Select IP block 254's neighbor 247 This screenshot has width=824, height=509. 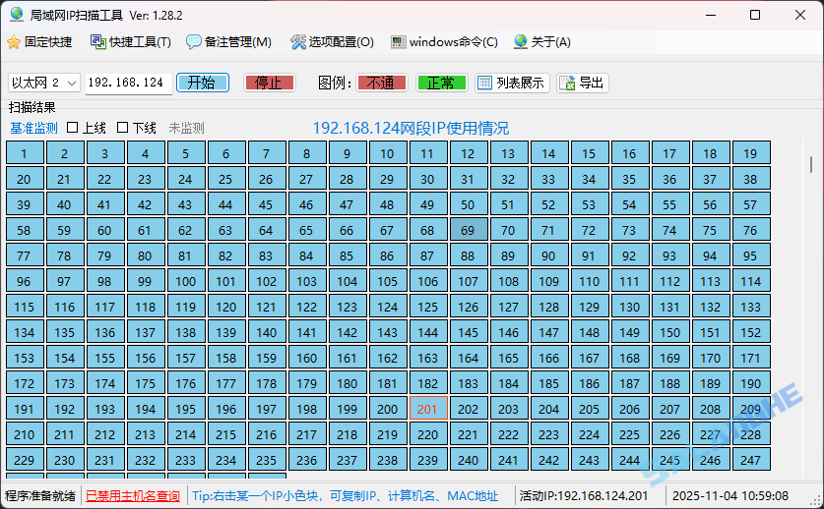tap(751, 460)
